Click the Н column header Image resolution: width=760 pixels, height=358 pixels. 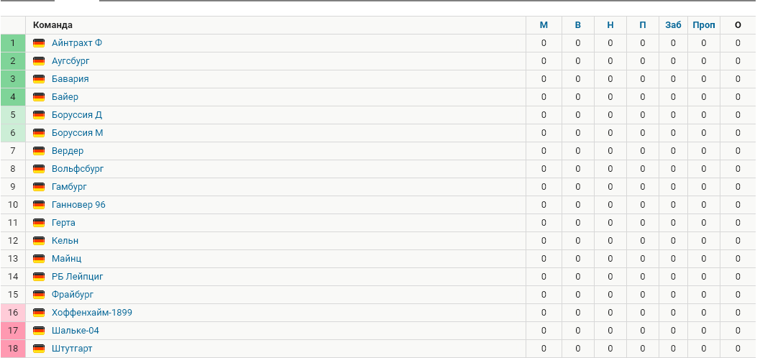610,25
